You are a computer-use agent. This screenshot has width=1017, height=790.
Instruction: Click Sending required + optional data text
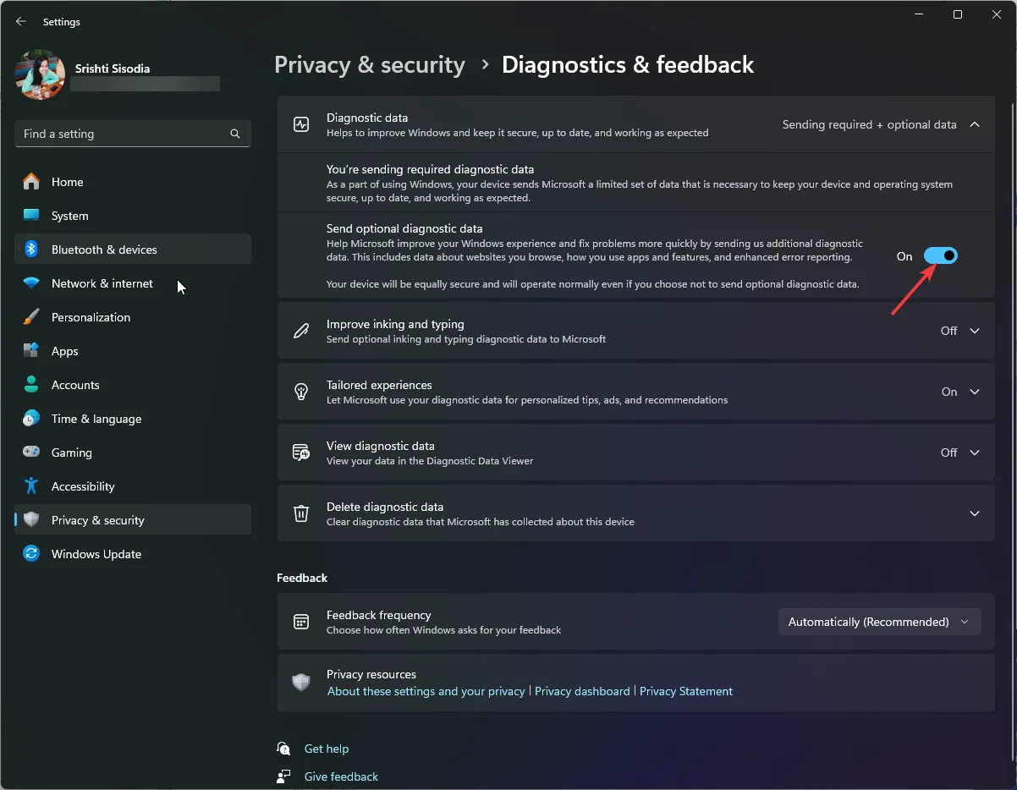pos(869,124)
